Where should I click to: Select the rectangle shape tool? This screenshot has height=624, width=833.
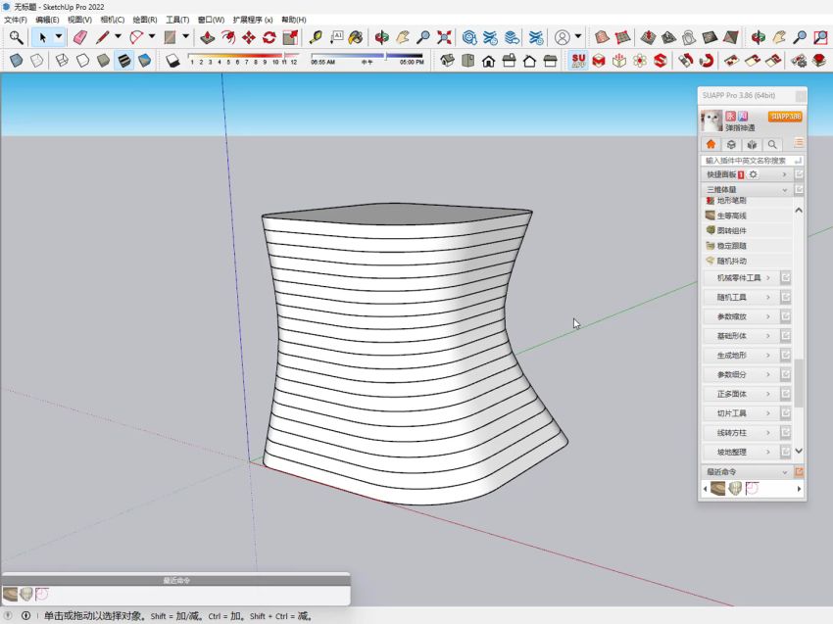170,37
